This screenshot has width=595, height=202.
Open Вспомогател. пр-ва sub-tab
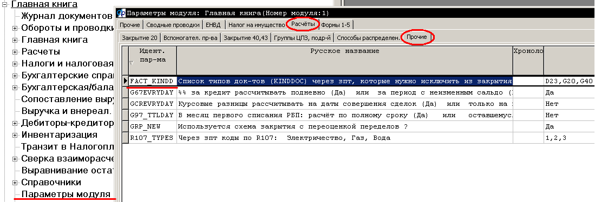tap(191, 38)
